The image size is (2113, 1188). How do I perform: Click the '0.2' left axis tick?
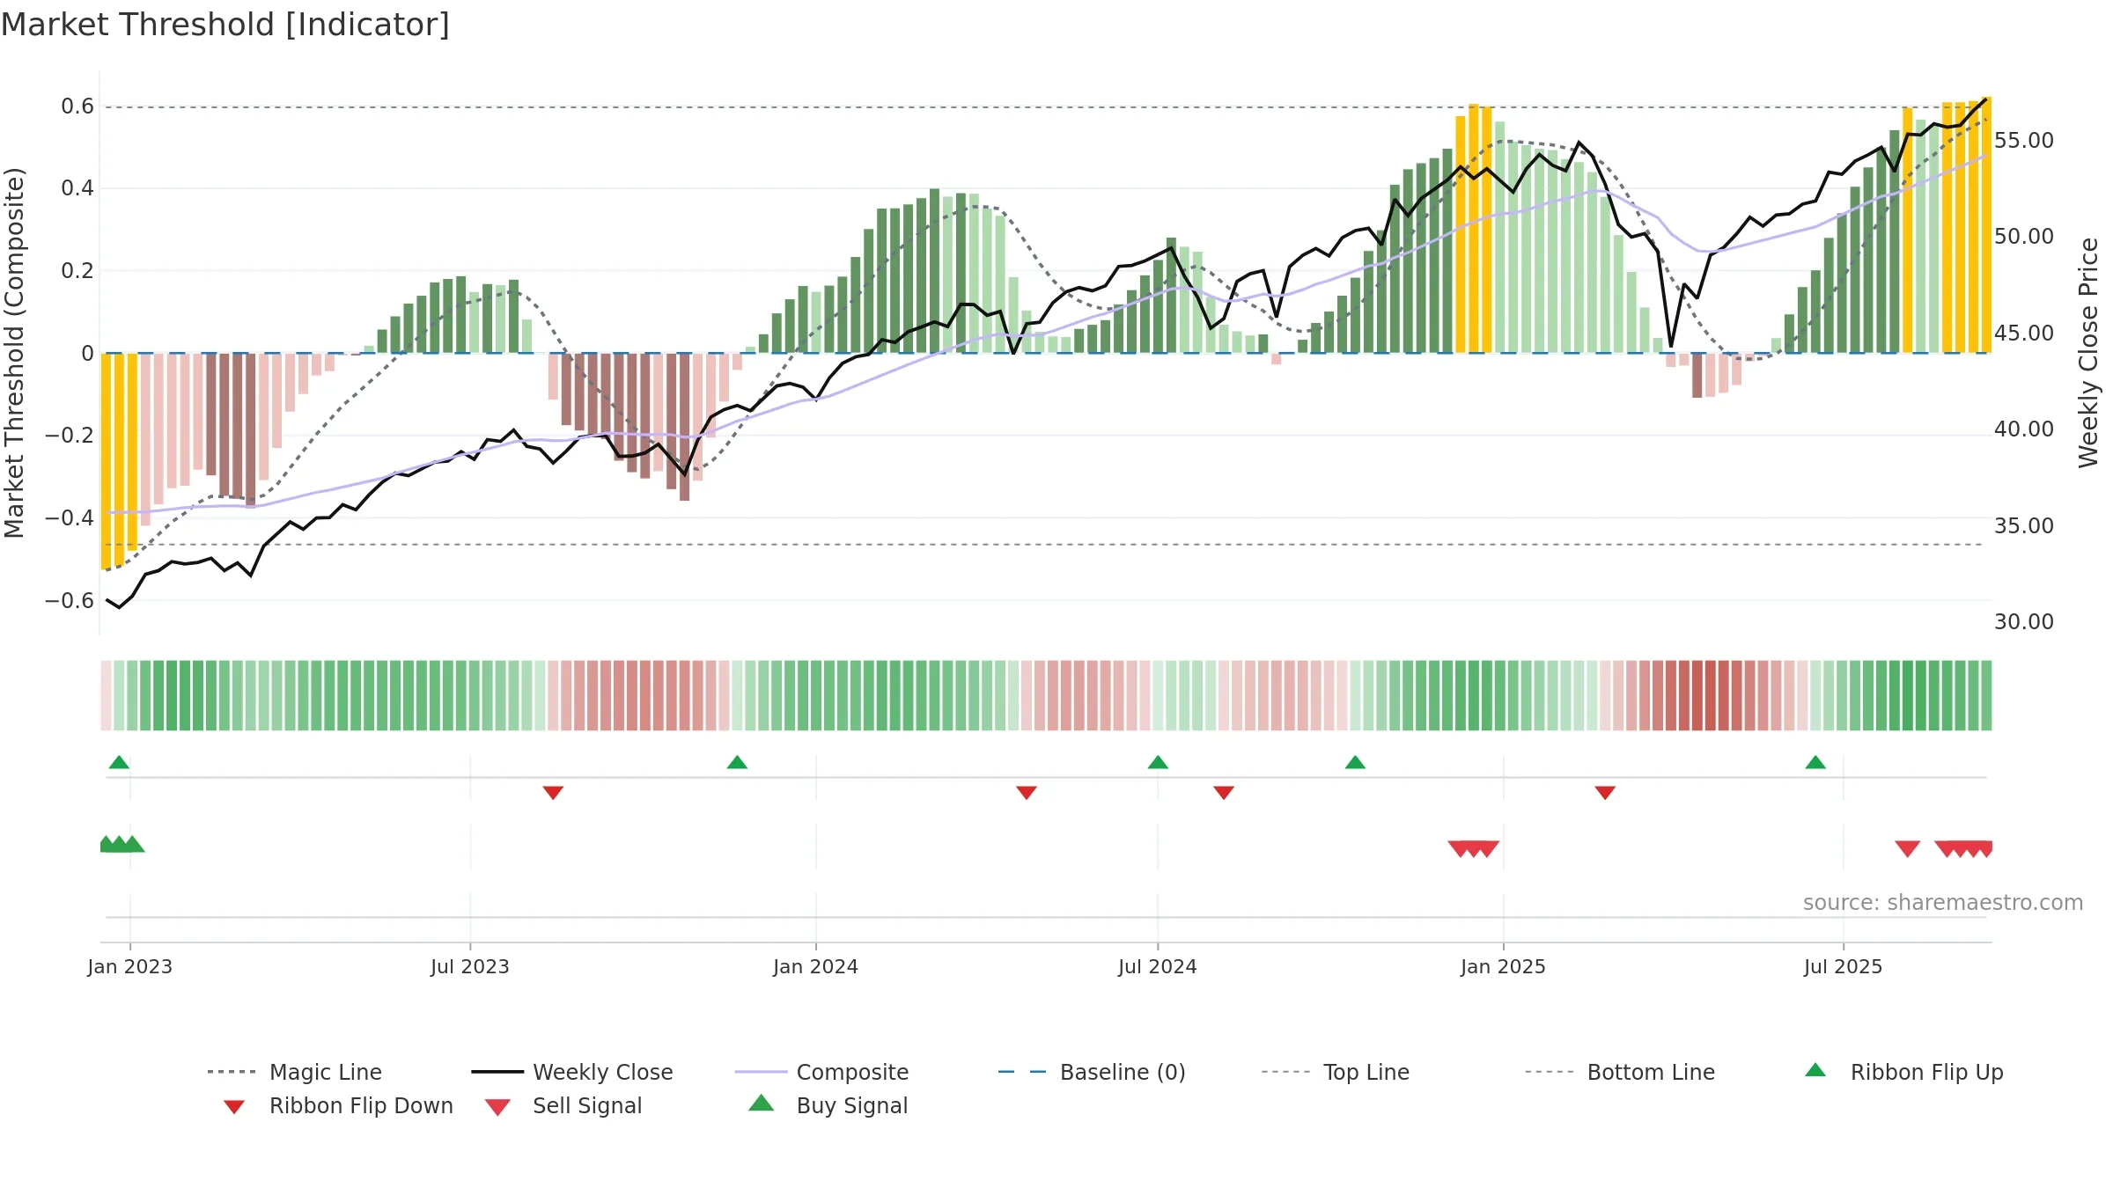[77, 271]
